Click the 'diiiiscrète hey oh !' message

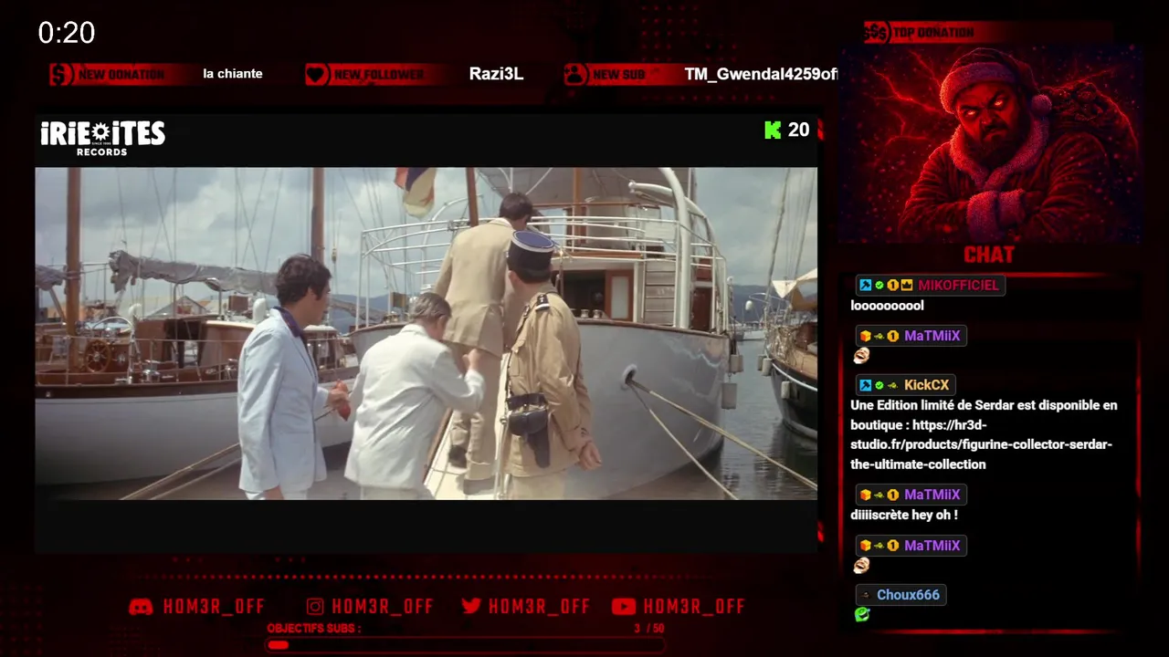pos(904,515)
